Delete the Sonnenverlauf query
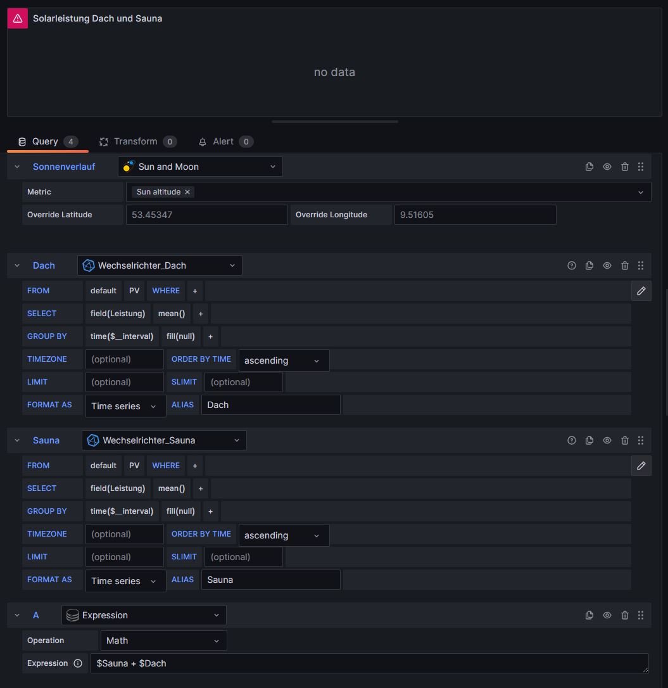Viewport: 668px width, 688px height. [x=624, y=167]
